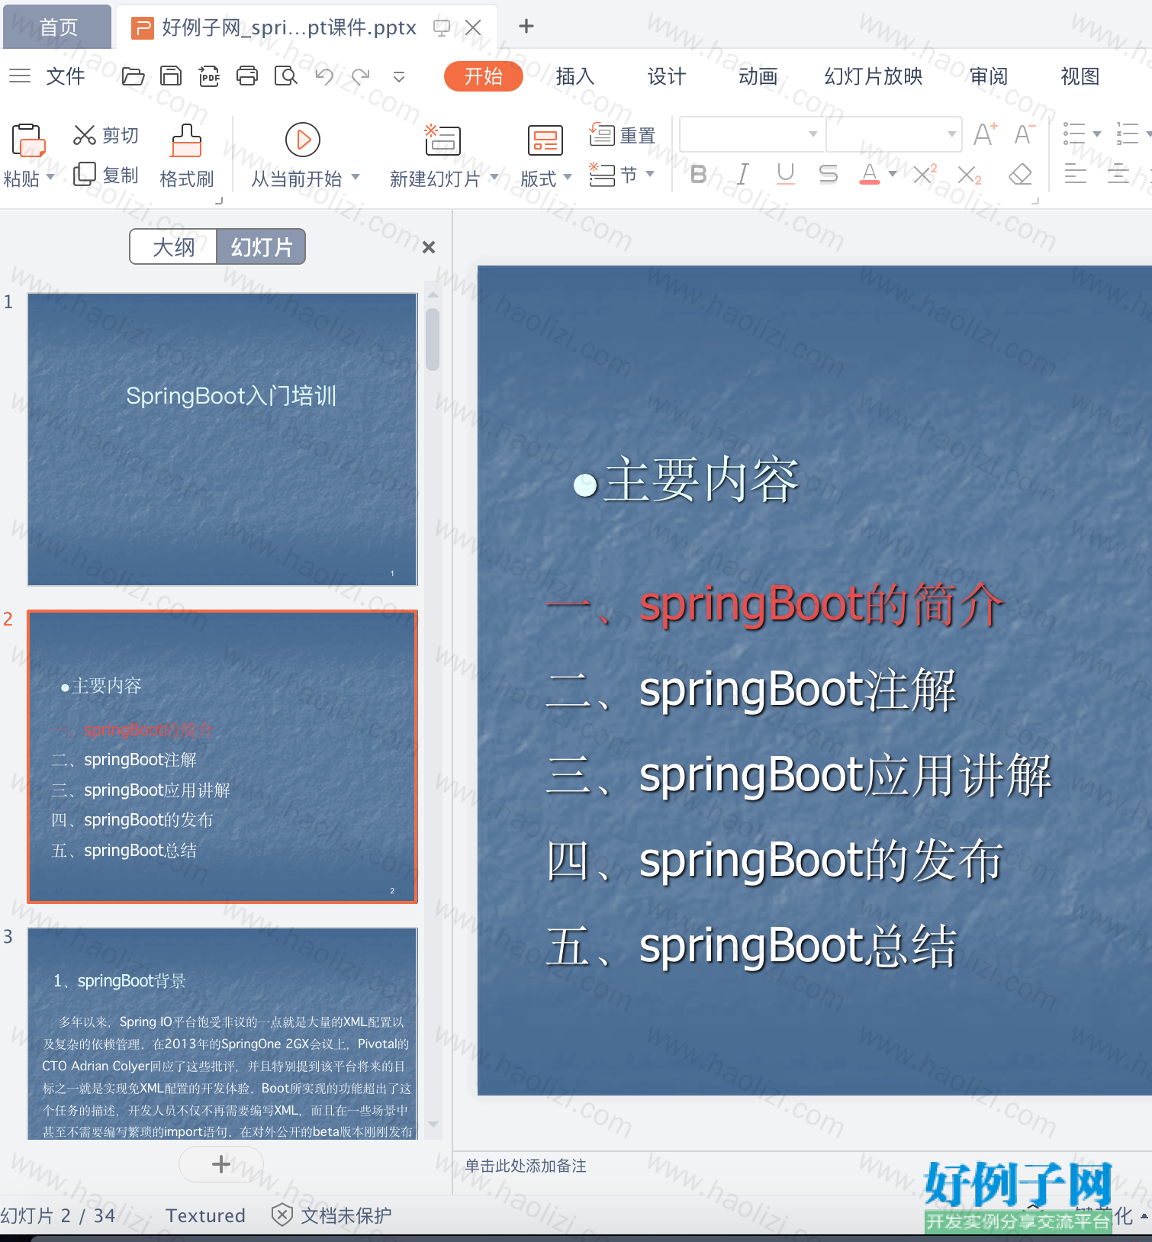Toggle numbered list
This screenshot has height=1242, width=1152.
1127,134
